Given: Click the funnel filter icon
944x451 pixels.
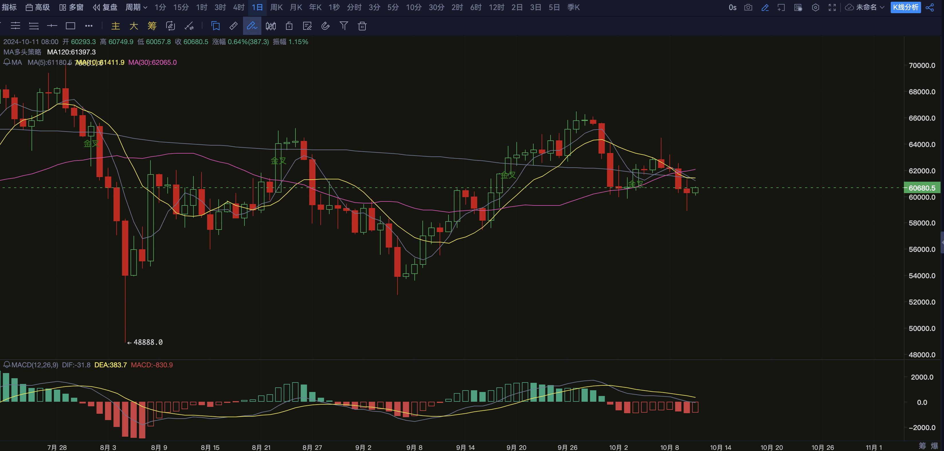Looking at the screenshot, I should (x=344, y=26).
